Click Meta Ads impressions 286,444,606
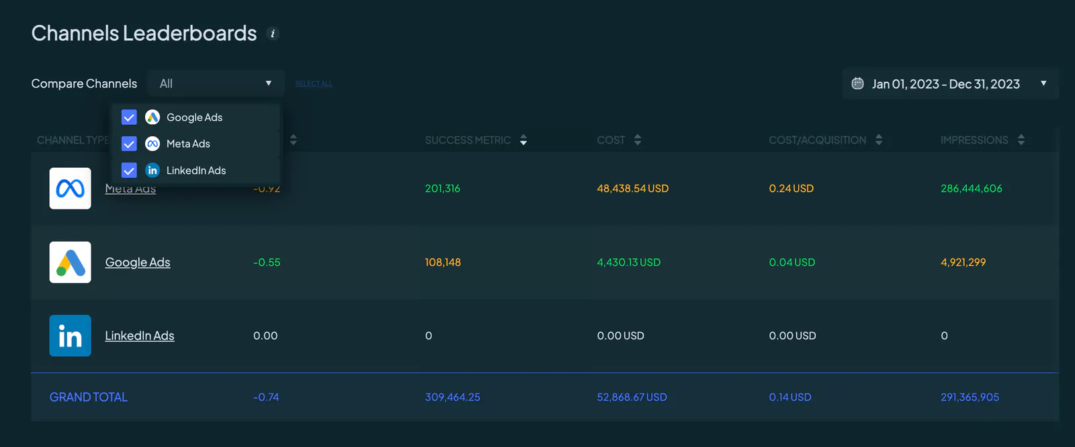 [972, 189]
